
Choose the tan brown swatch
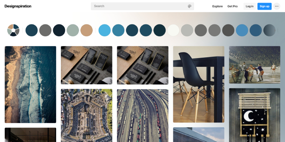click(86, 30)
